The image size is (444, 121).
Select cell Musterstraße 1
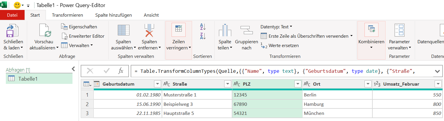(197, 95)
